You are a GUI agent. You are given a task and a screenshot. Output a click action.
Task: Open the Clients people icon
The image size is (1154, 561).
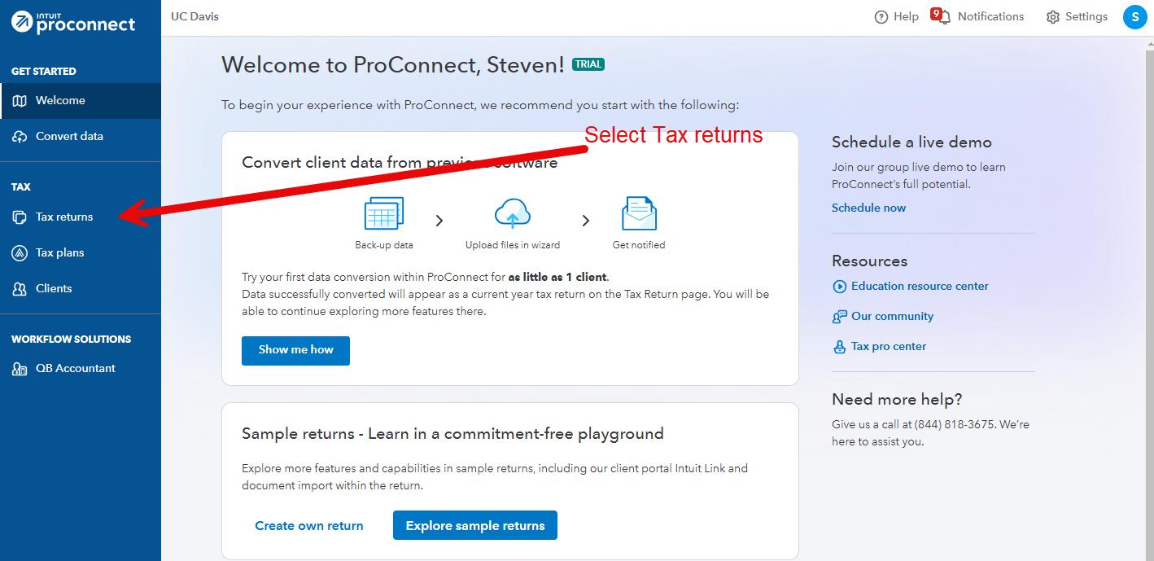20,289
